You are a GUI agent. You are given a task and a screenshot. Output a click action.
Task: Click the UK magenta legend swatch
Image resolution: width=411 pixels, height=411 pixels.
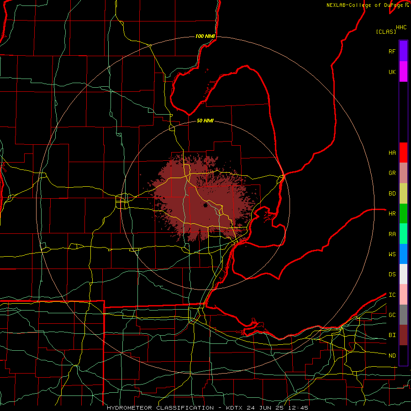point(403,72)
